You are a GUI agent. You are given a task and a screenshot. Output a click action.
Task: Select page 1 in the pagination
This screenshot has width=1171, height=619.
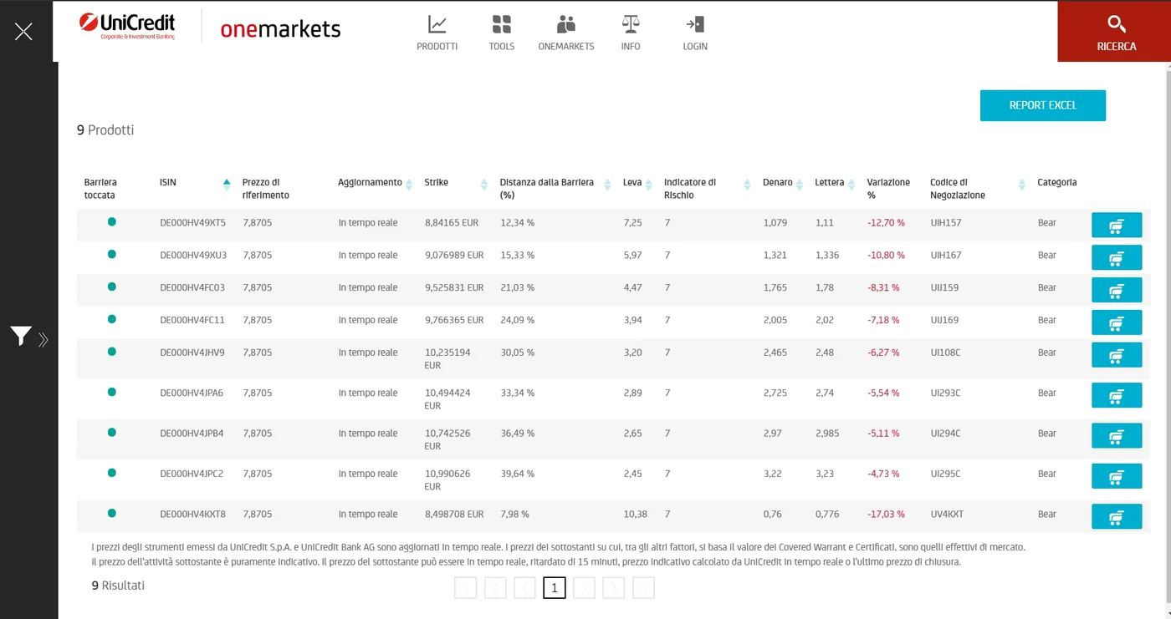point(554,588)
